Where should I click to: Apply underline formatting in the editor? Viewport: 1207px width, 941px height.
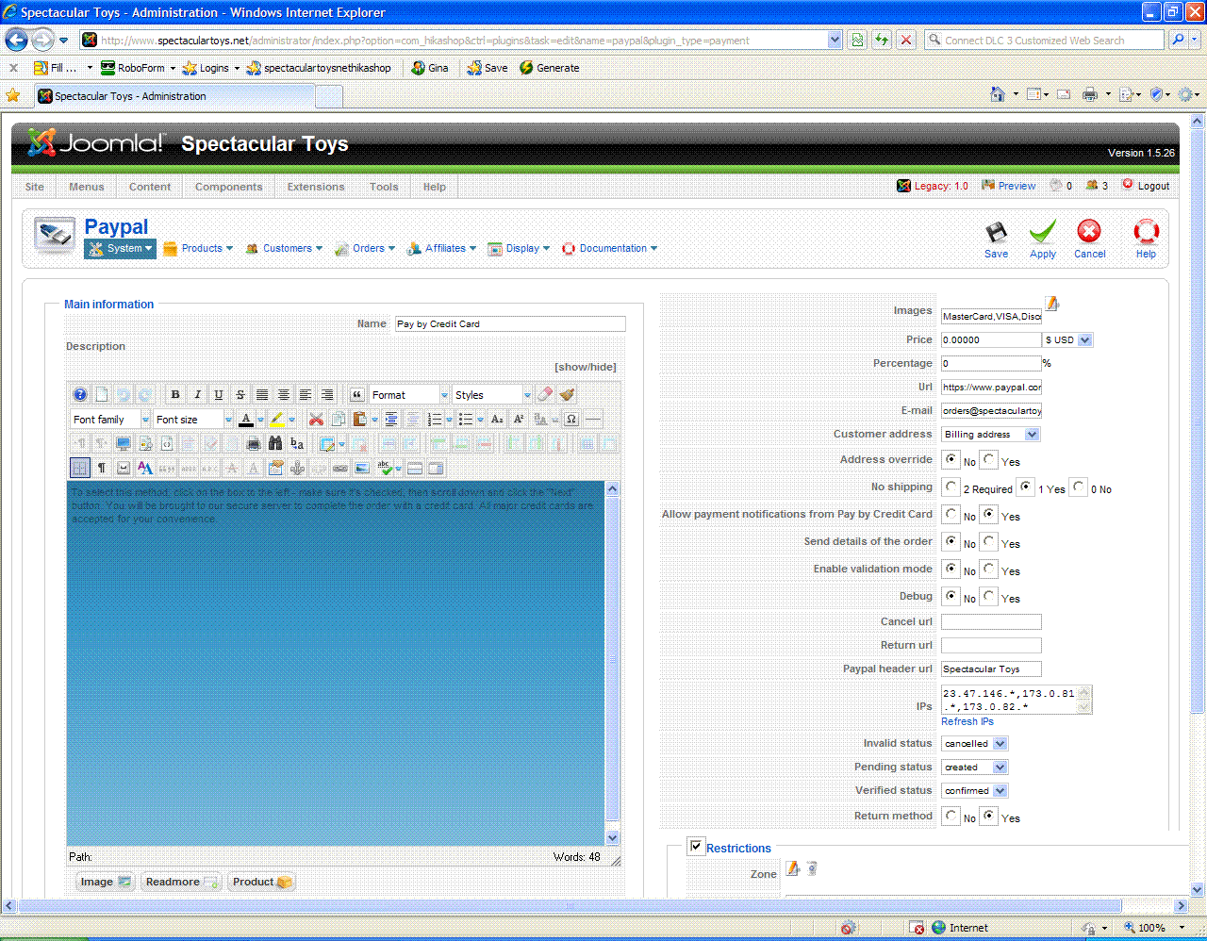(219, 395)
